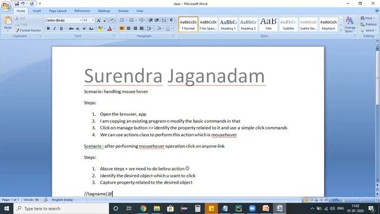Screen dimensions: 380x214
Task: Click the word count status
Action: (x=31, y=200)
